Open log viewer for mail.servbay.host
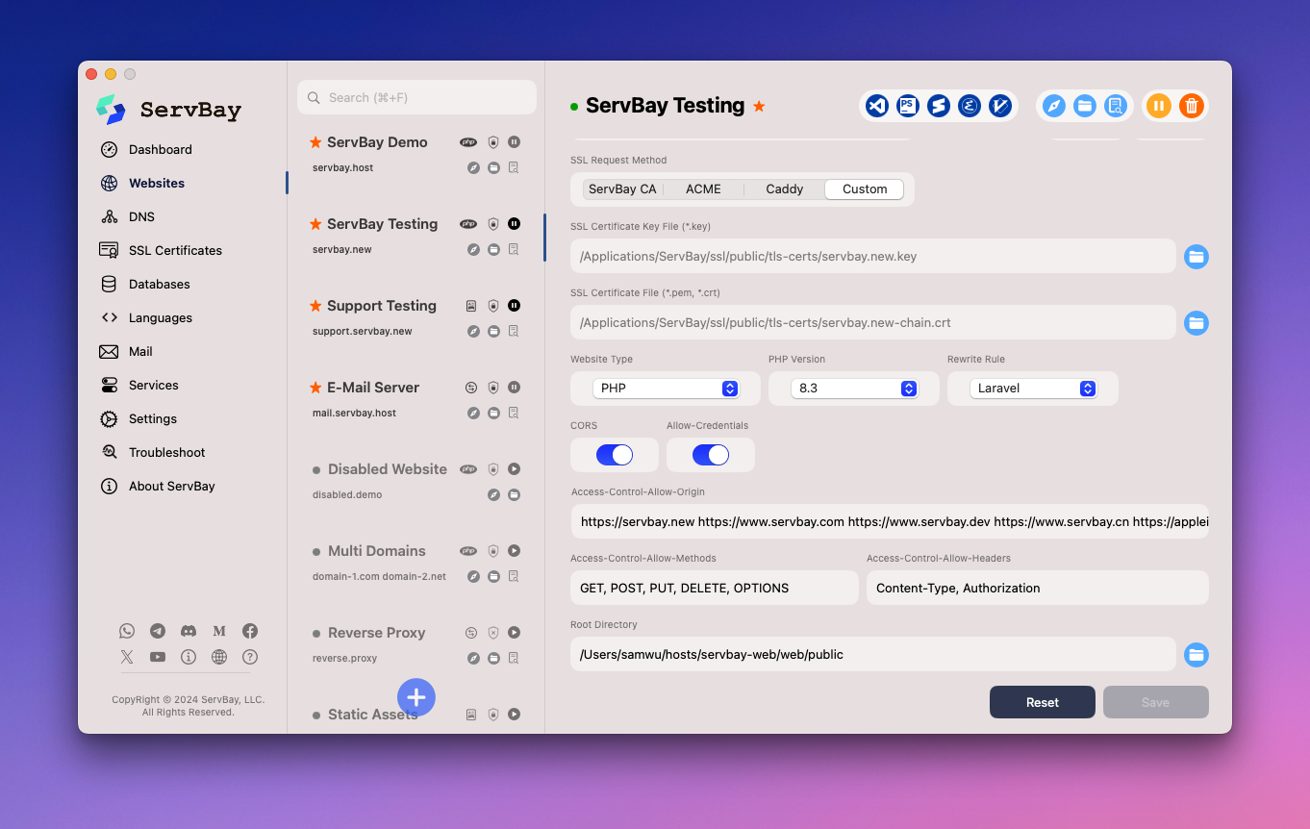 (514, 413)
